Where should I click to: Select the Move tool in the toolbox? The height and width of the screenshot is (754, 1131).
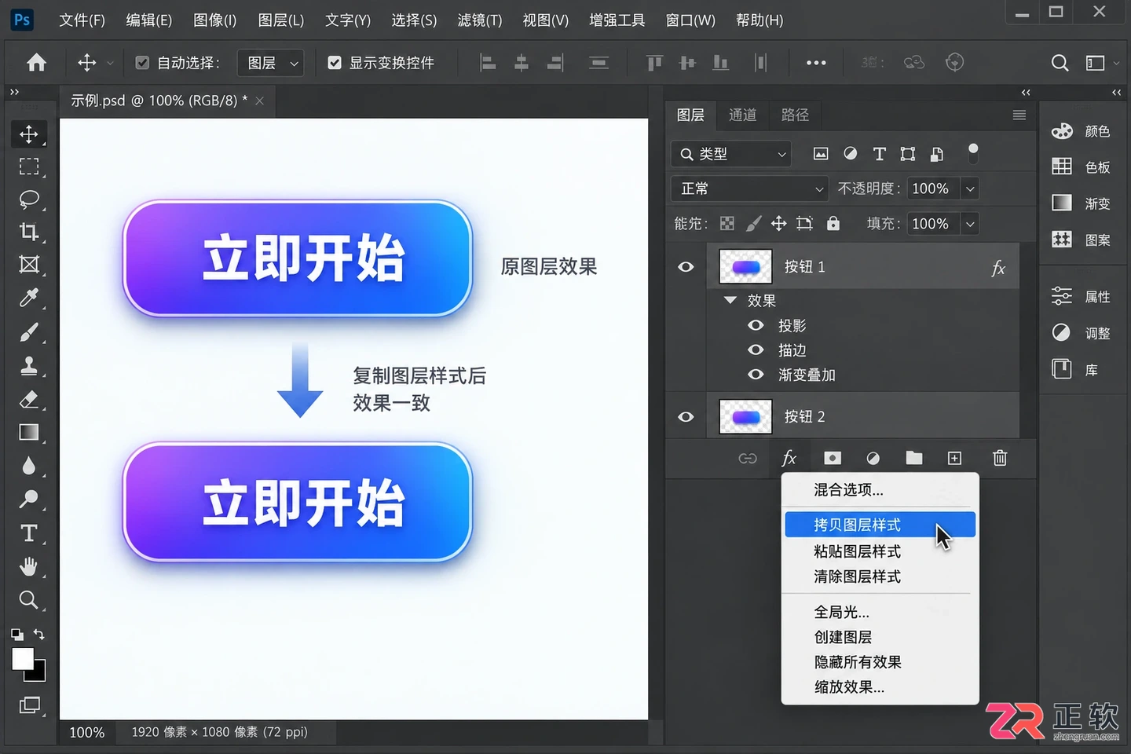pyautogui.click(x=29, y=134)
